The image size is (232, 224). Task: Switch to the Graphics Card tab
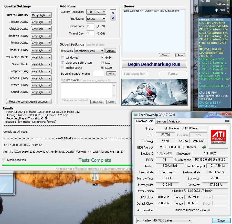[x=145, y=121]
